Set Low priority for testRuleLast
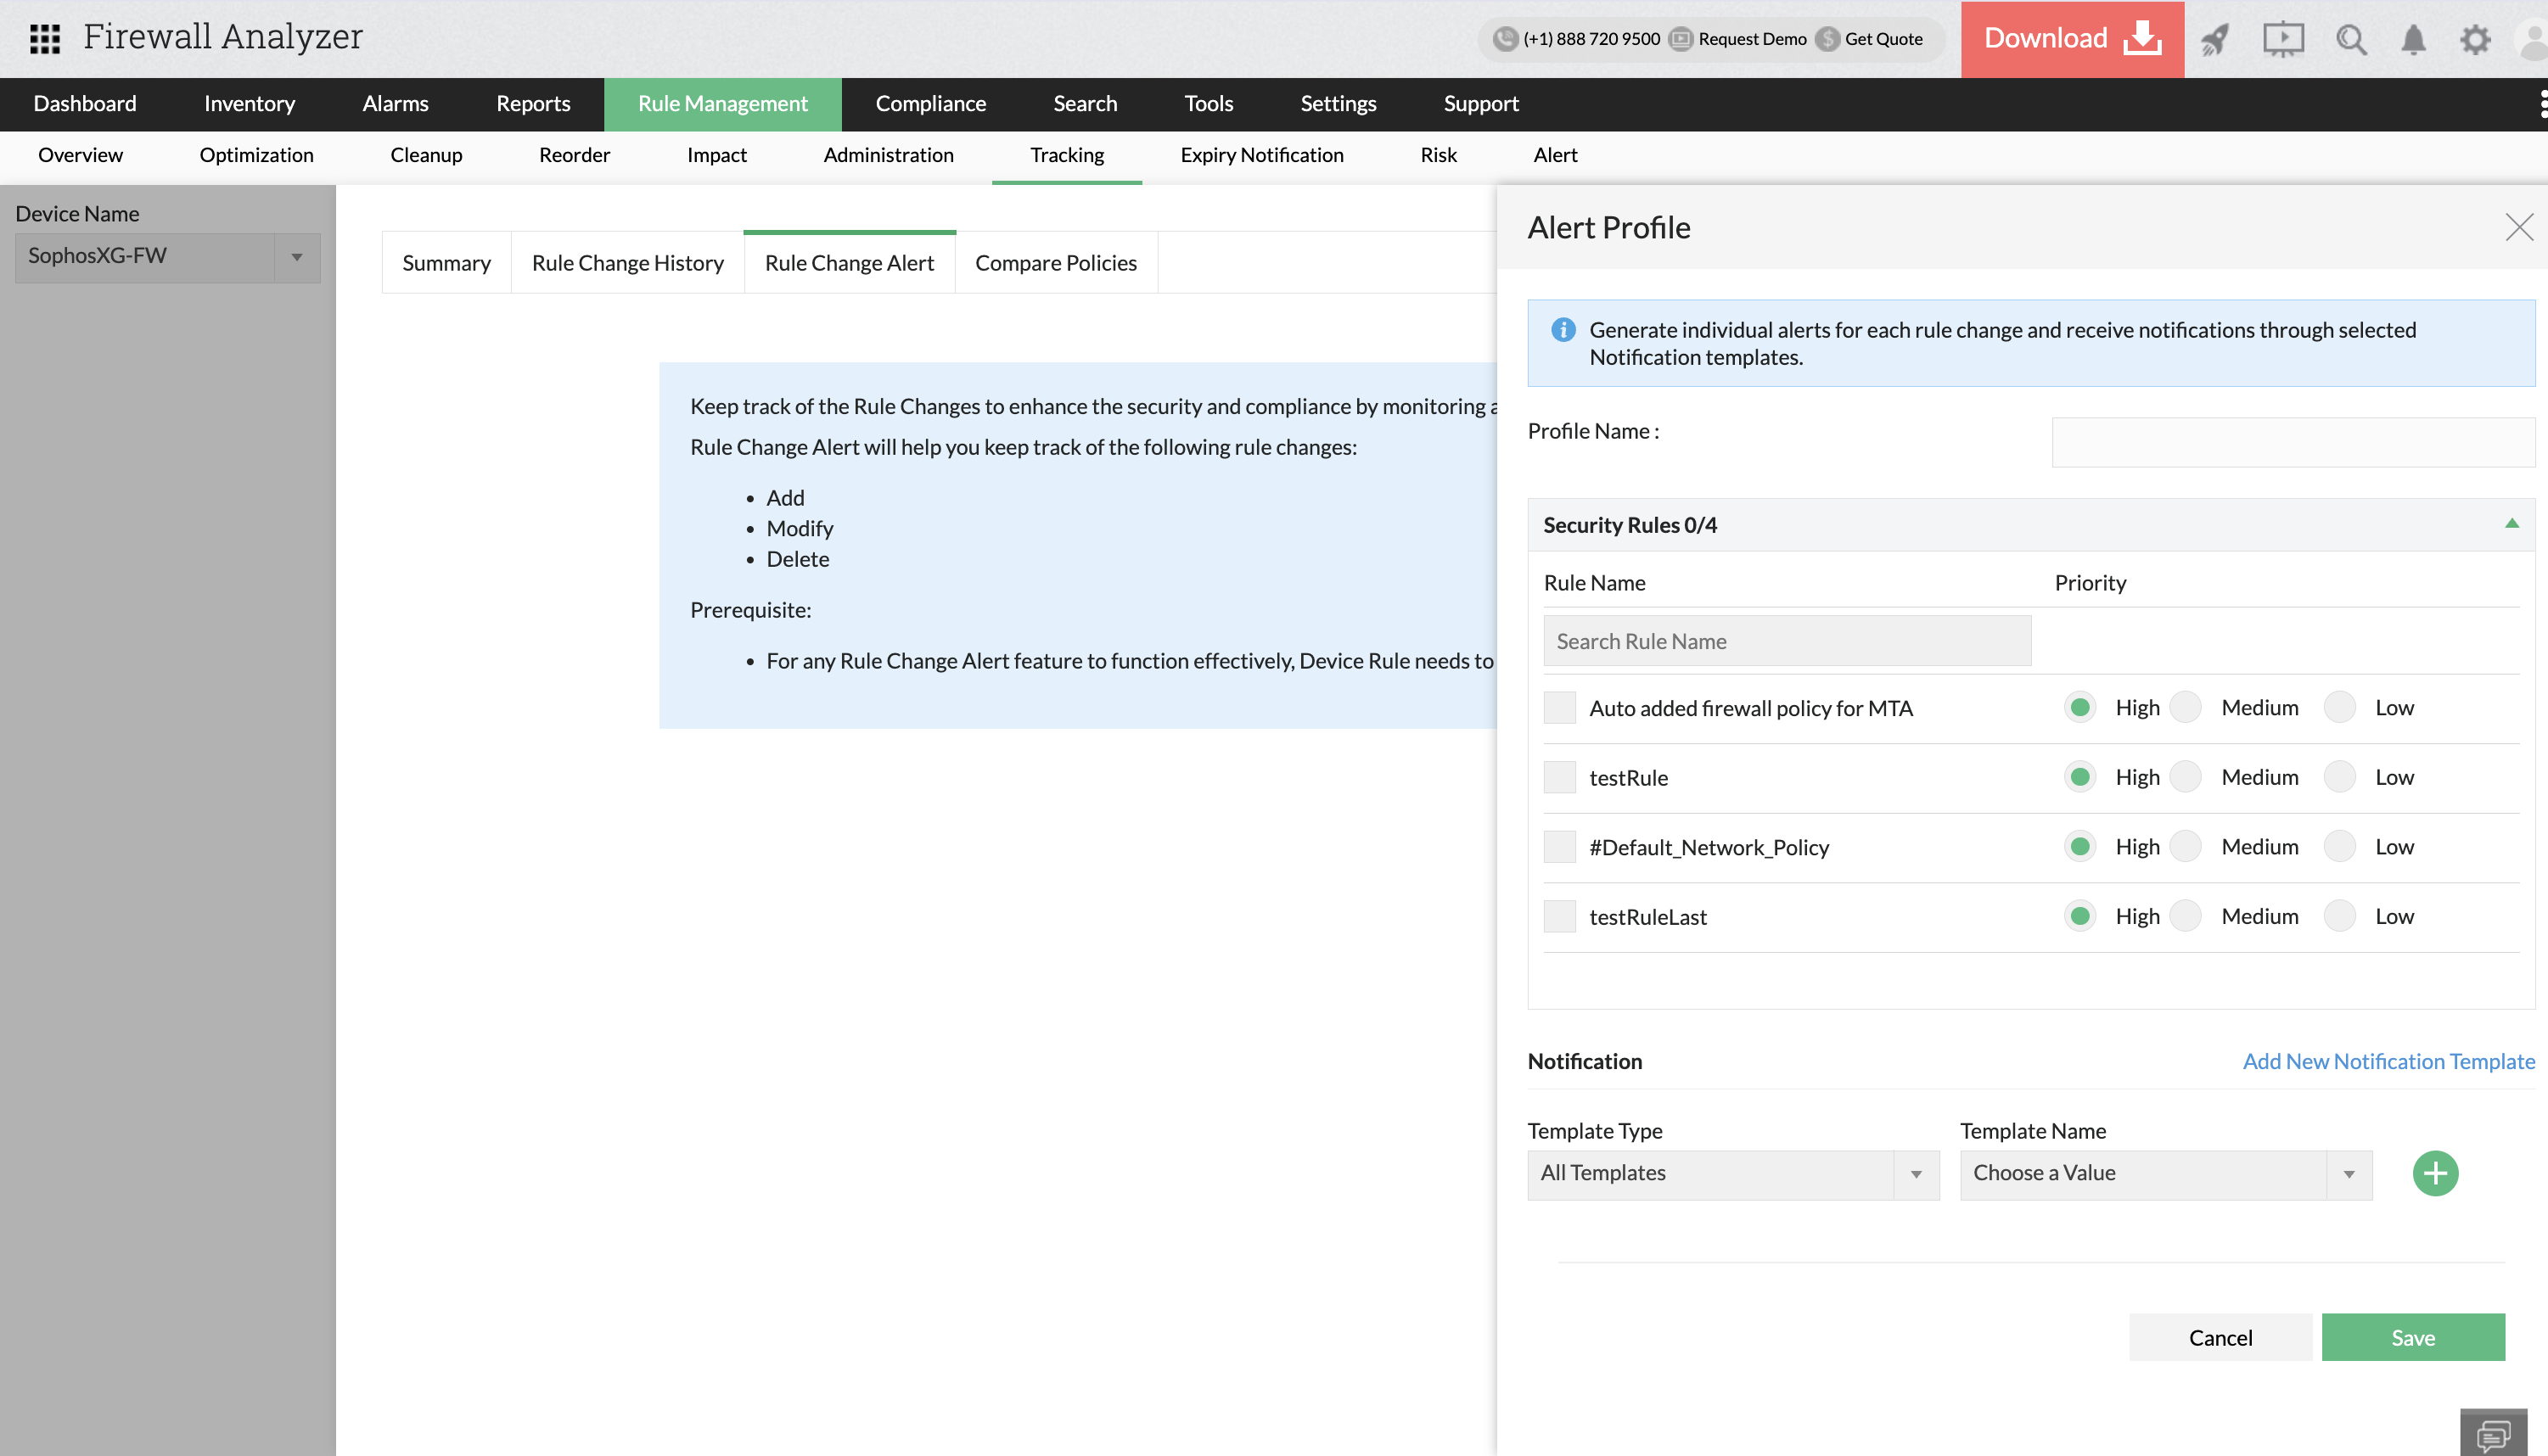This screenshot has height=1456, width=2548. coord(2339,915)
